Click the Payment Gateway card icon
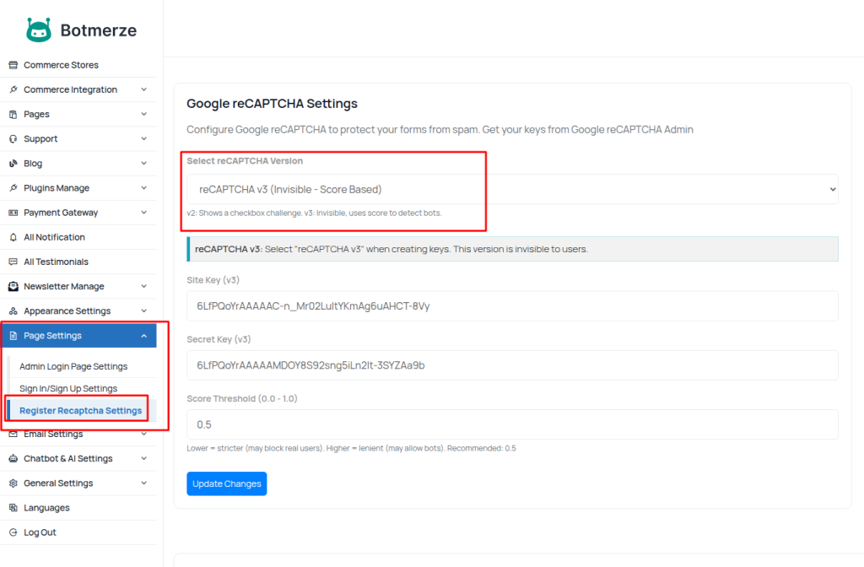864x567 pixels. [13, 213]
